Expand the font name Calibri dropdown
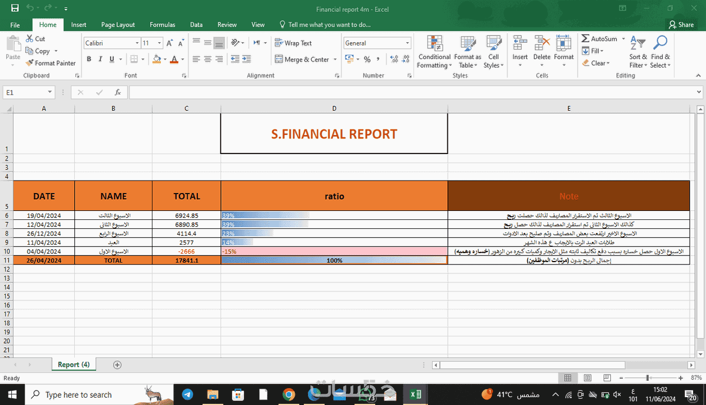The height and width of the screenshot is (405, 706). coord(137,43)
